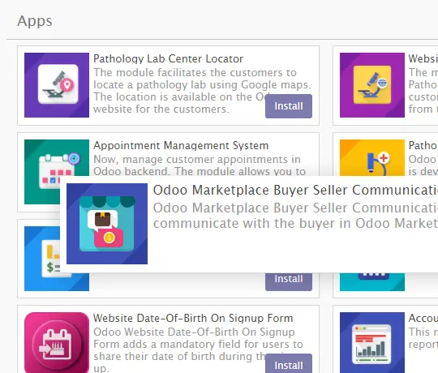Install Website Date-Of-Birth On Signup Form
438x373 pixels.
[x=289, y=364]
